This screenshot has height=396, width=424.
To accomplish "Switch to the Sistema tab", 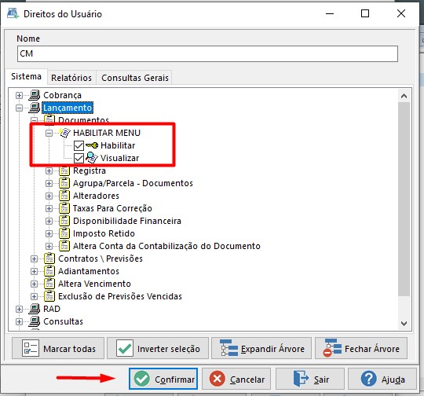I will click(26, 76).
